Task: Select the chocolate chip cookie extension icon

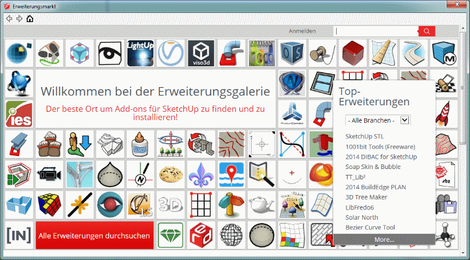Action: point(170,174)
